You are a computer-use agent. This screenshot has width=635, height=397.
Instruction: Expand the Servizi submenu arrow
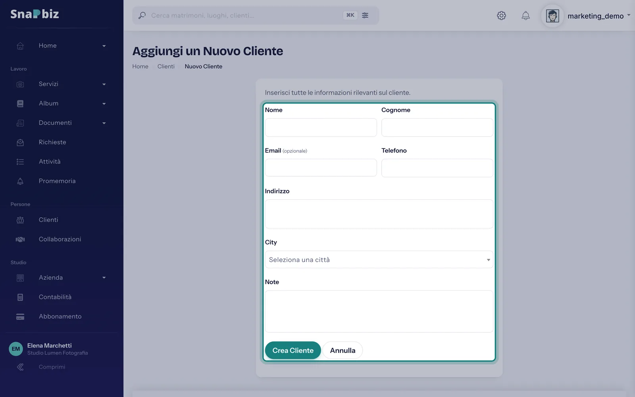click(x=104, y=85)
